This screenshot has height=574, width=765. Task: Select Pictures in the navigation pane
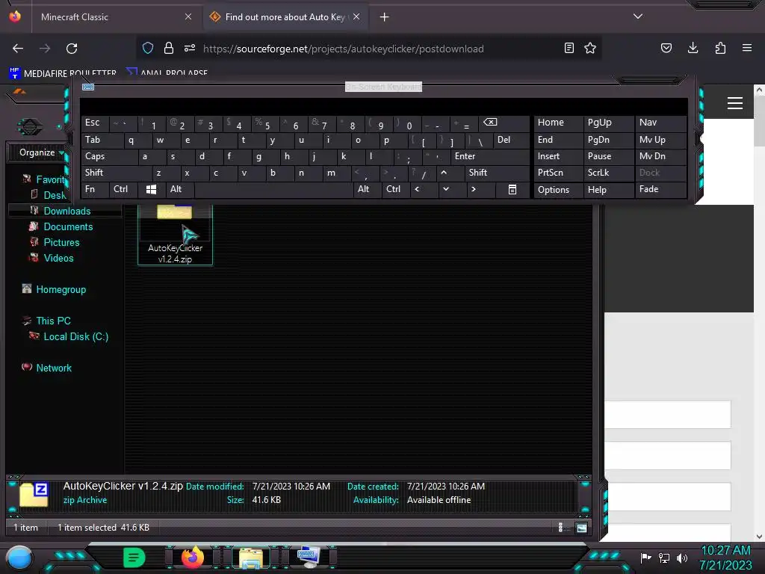(x=61, y=242)
